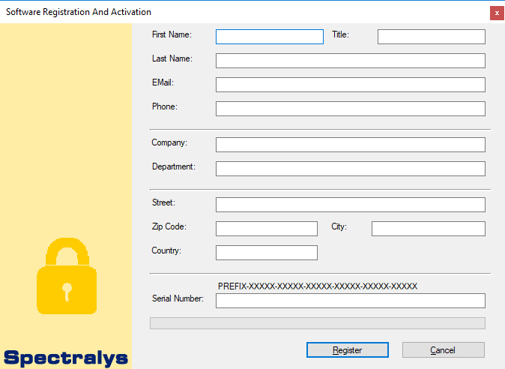Click the Serial Number entry field
Viewport: 505px width, 369px height.
point(350,301)
